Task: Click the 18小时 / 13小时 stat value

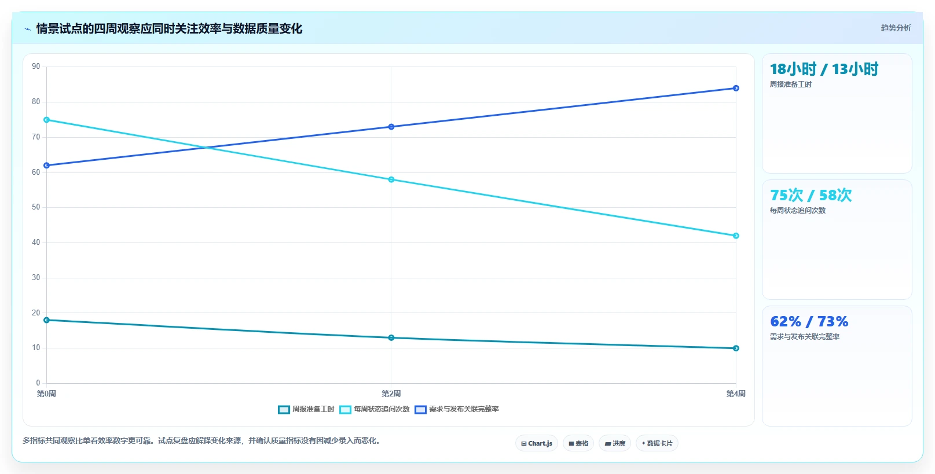Action: tap(824, 69)
